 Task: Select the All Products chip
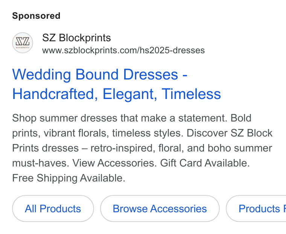53,208
